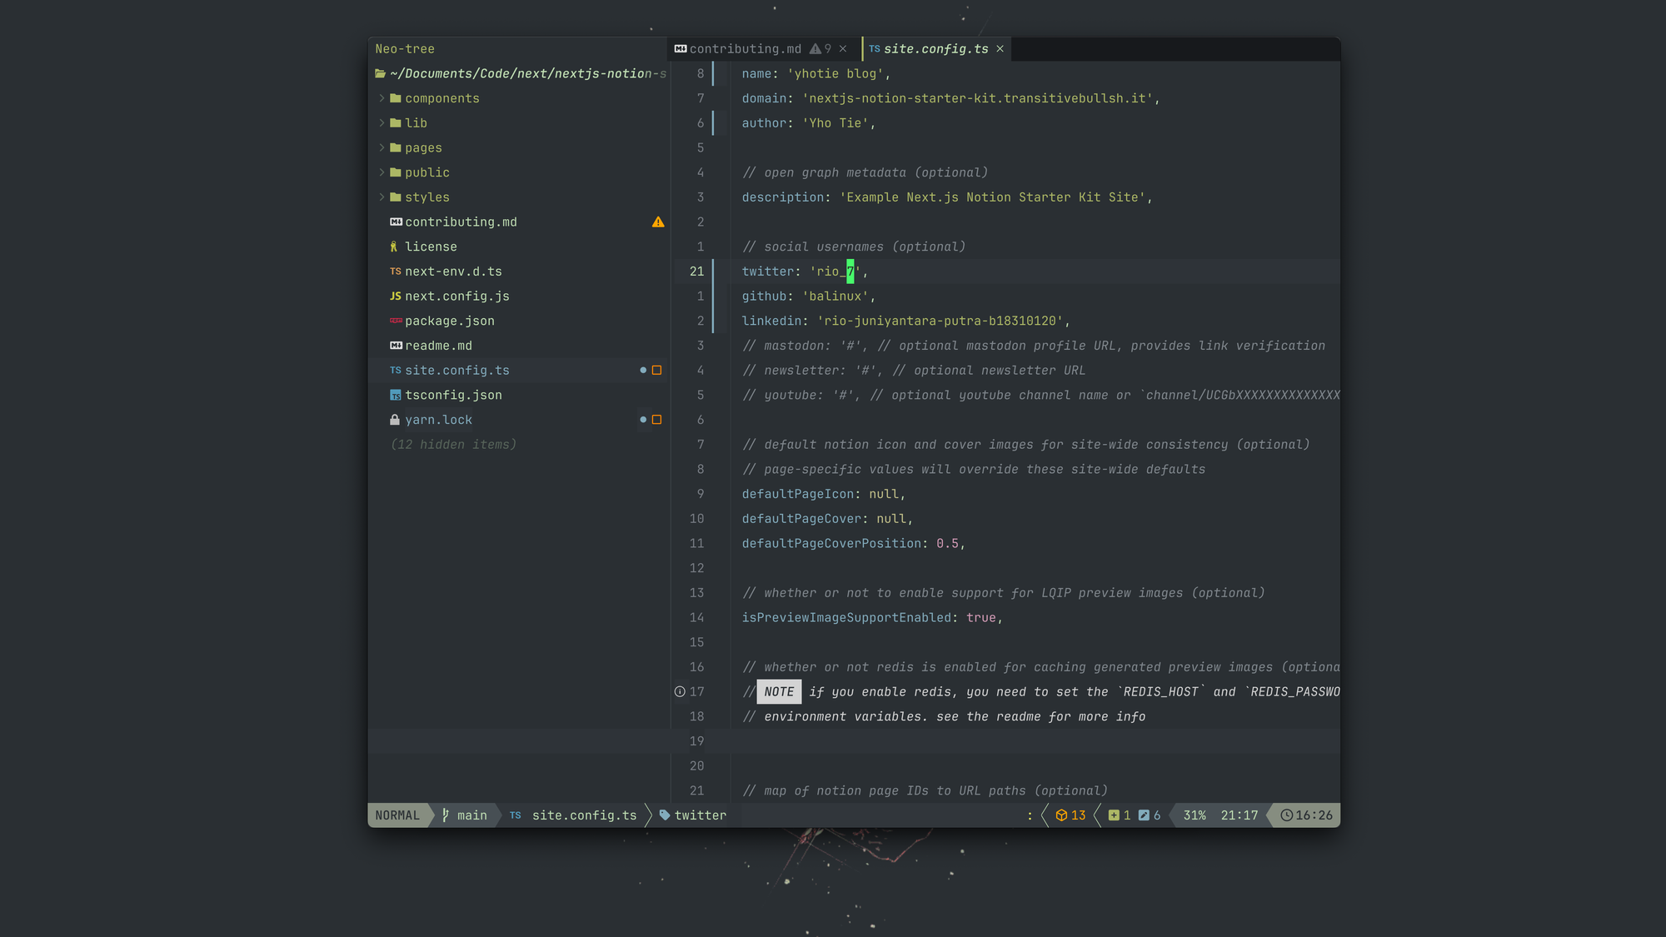Image resolution: width=1666 pixels, height=937 pixels.
Task: Click TS icon beside next-env.d.ts
Action: [x=396, y=272]
